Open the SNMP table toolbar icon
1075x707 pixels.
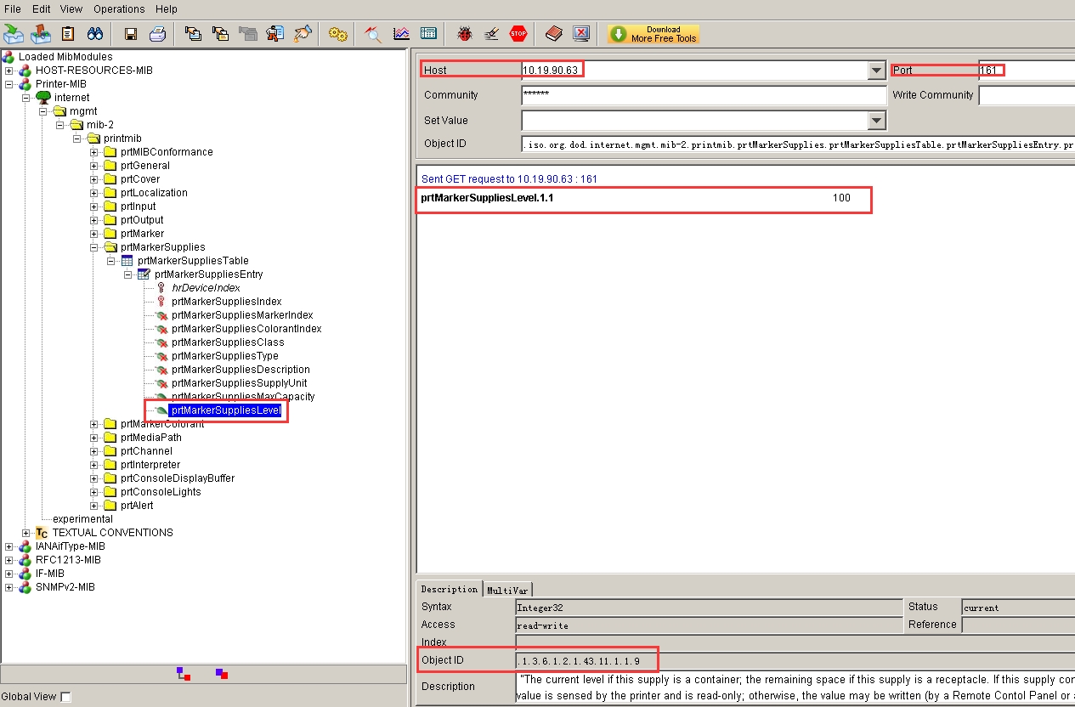(x=429, y=34)
